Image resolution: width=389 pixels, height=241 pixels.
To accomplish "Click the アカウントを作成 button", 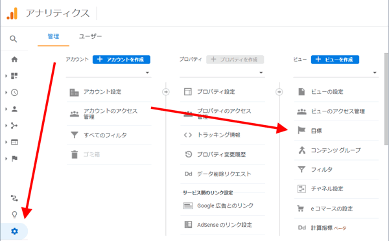I will tap(121, 60).
